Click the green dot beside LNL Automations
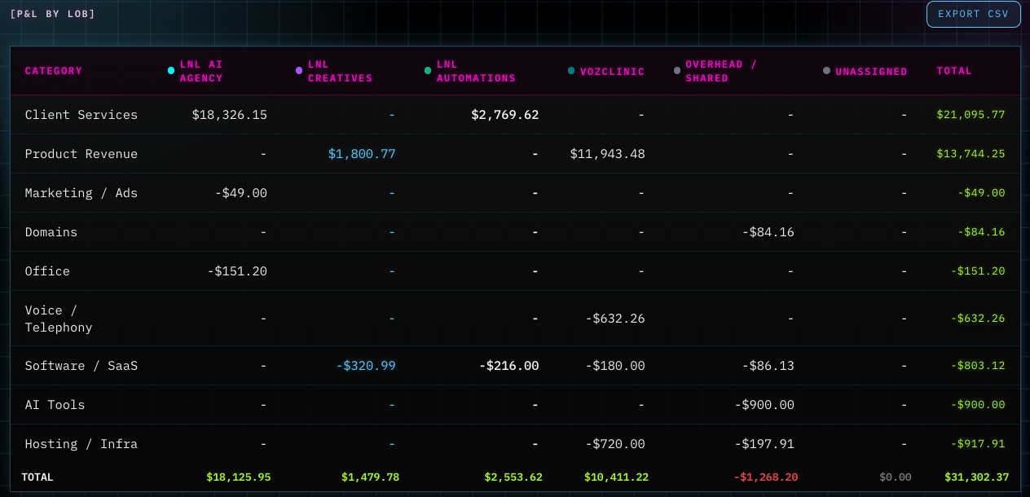Viewport: 1030px width, 497px height. (x=428, y=71)
